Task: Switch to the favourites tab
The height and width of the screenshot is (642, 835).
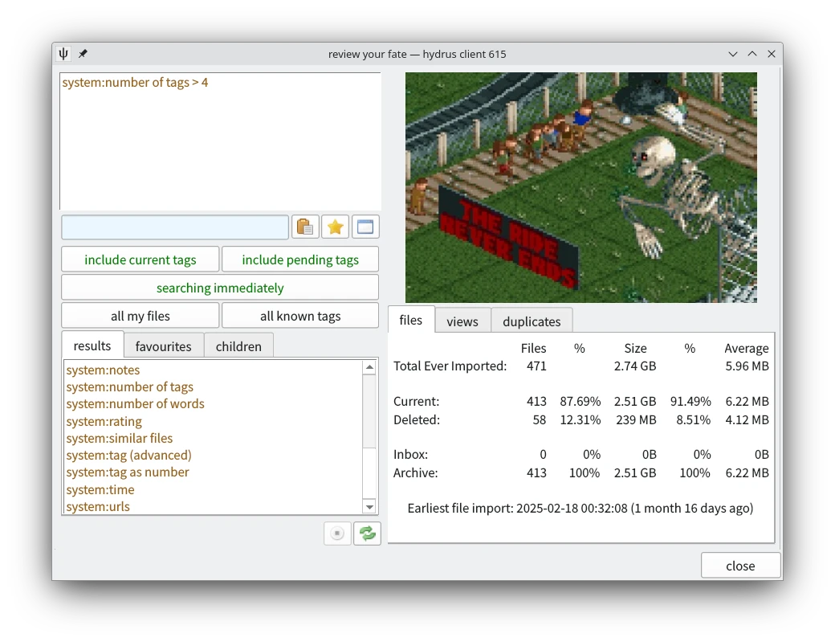Action: (x=164, y=346)
